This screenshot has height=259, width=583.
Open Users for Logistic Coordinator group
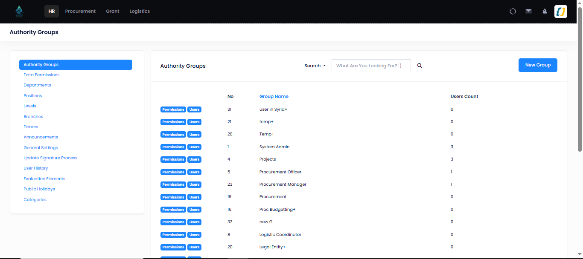(194, 235)
